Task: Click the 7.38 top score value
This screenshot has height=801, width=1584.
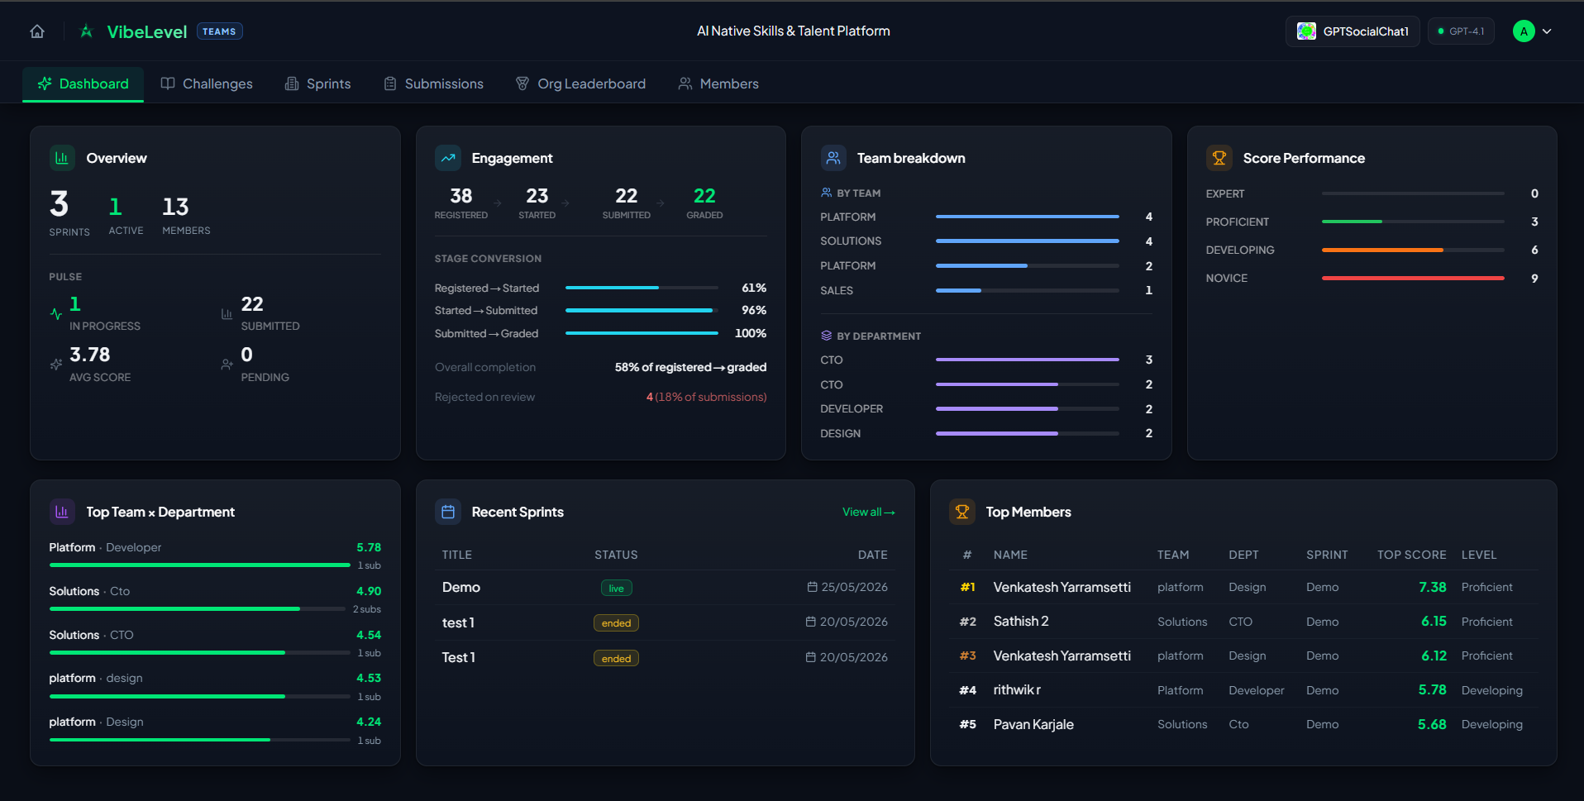Action: (1432, 587)
